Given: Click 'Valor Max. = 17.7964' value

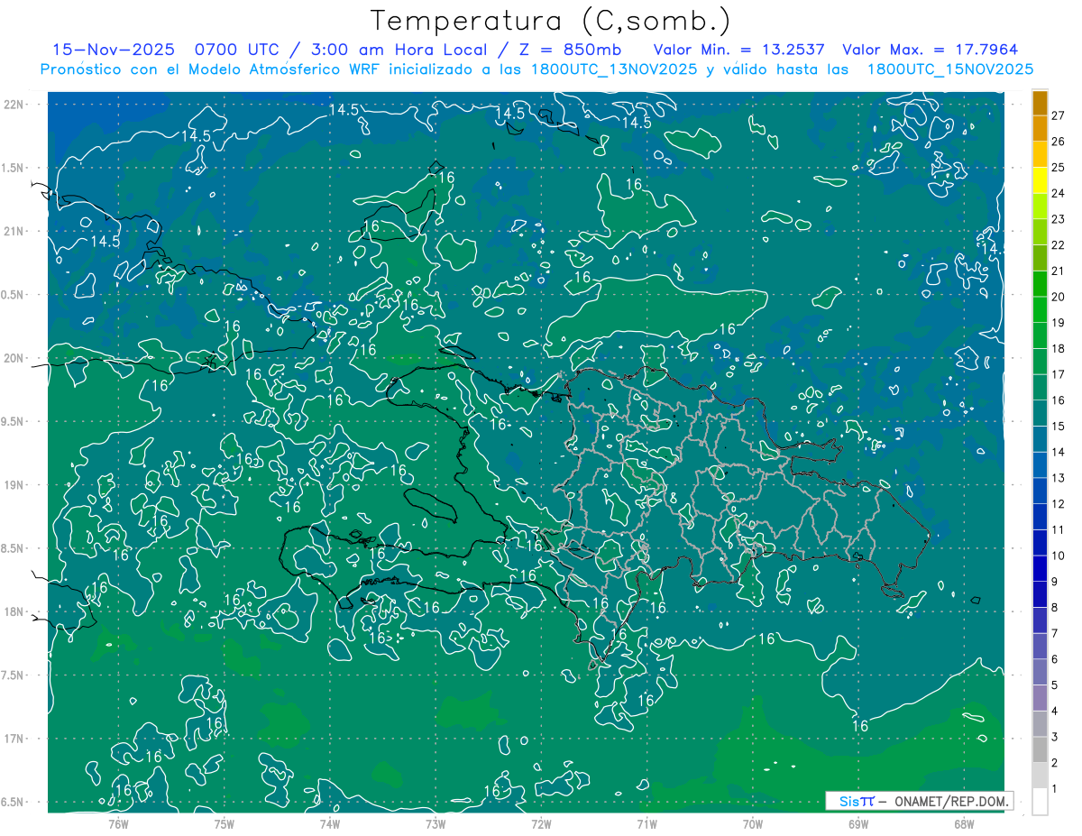Looking at the screenshot, I should pyautogui.click(x=931, y=50).
